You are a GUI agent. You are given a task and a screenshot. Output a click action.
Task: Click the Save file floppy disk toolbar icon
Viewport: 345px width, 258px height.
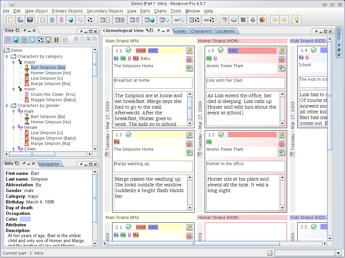click(30, 20)
